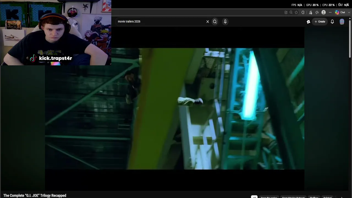
Task: Select the 'All' filter chip
Action: pos(254,197)
